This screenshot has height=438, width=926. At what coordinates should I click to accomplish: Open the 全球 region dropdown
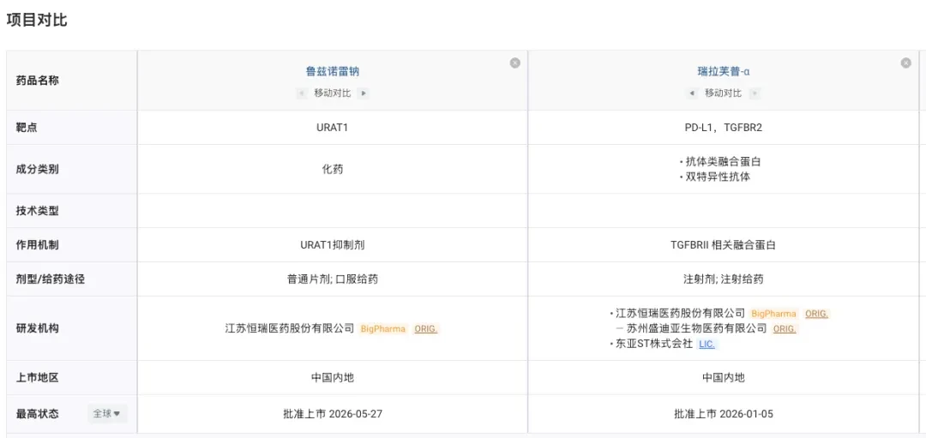pos(107,414)
